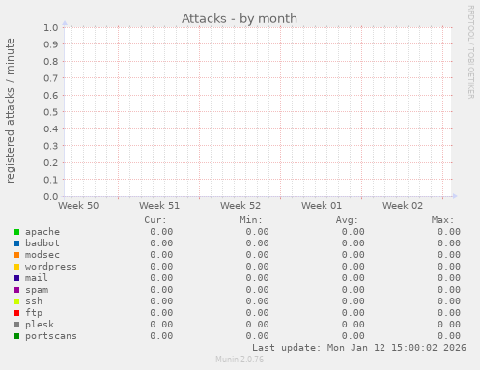Click the Week 52 axis label

(240, 206)
